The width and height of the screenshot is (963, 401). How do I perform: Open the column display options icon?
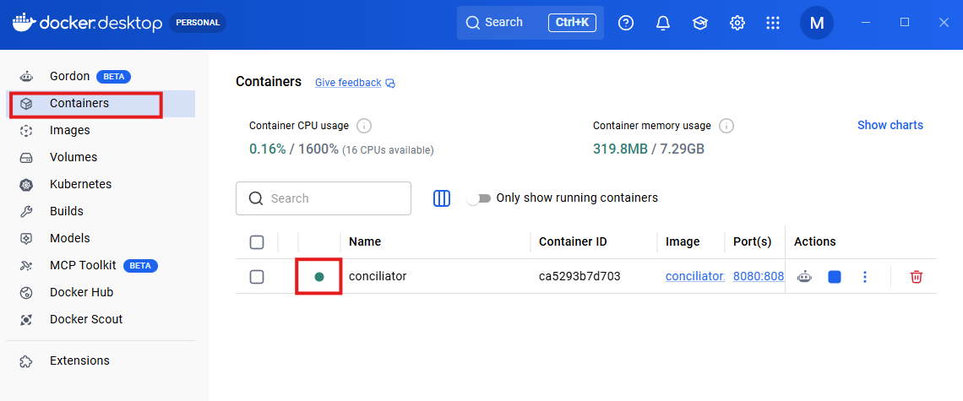442,198
